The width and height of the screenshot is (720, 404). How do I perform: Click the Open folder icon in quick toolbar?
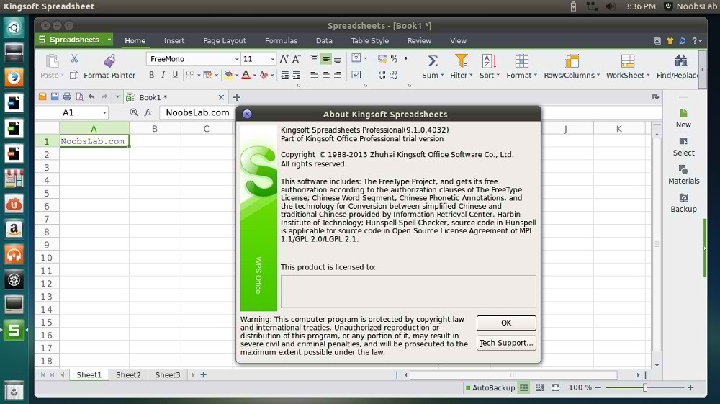coord(42,97)
